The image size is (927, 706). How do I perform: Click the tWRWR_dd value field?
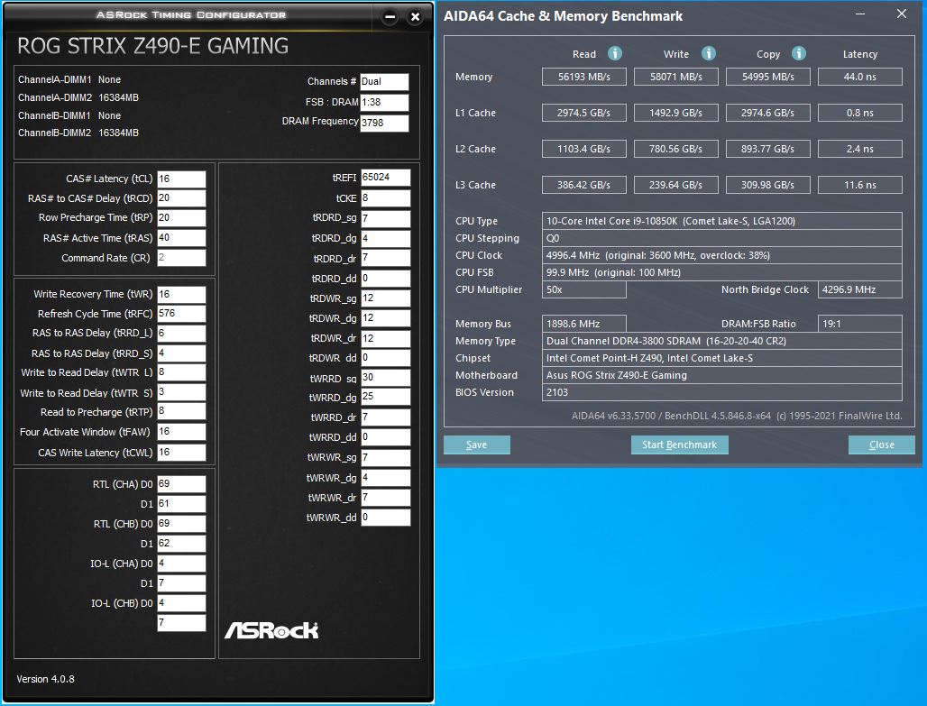pyautogui.click(x=385, y=518)
